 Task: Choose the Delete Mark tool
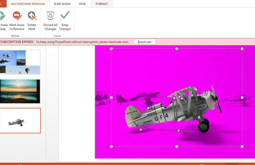(x=32, y=21)
